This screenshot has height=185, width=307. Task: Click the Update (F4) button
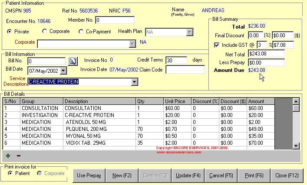188,176
